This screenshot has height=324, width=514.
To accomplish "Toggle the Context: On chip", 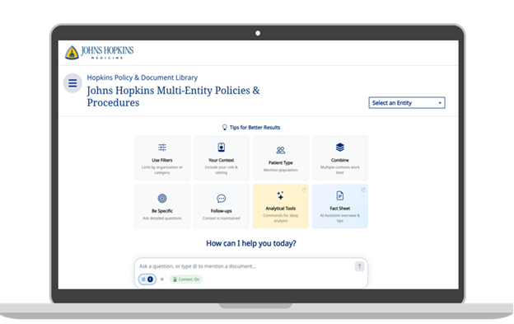I will click(186, 279).
